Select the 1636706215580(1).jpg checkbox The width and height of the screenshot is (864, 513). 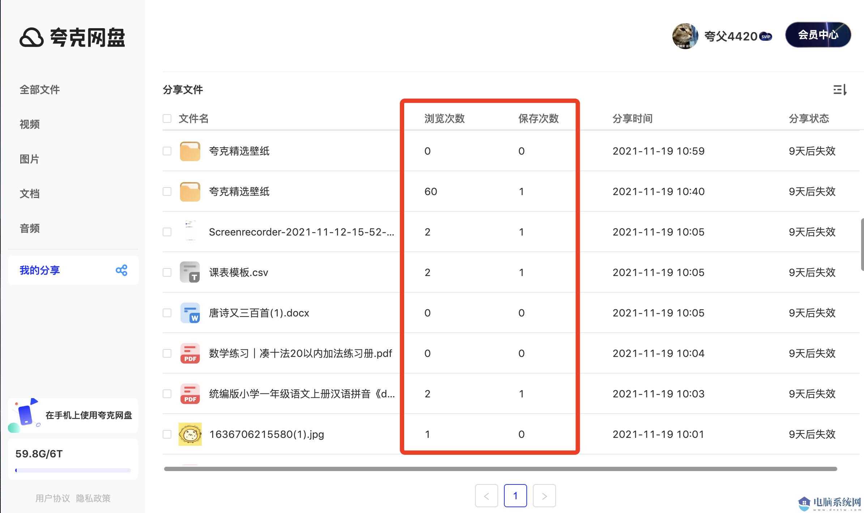pyautogui.click(x=167, y=434)
